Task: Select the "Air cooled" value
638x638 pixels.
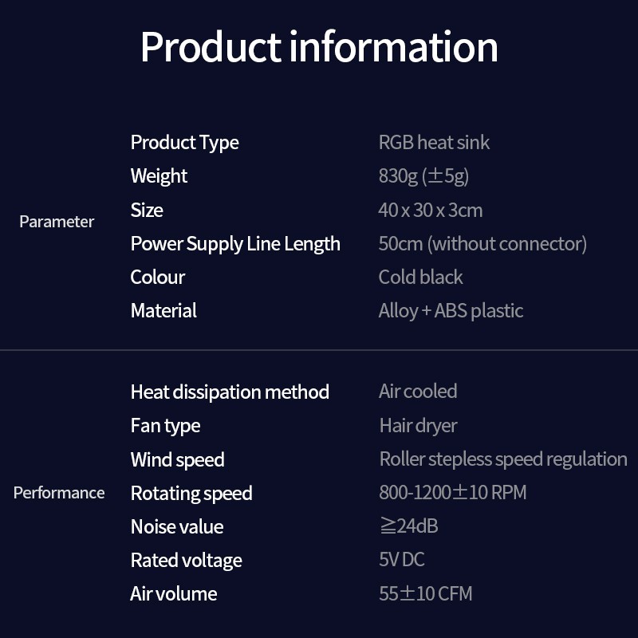Action: click(418, 392)
